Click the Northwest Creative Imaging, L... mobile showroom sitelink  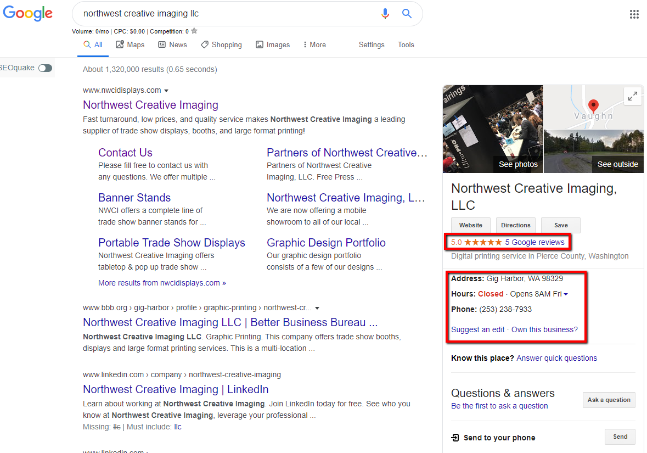pos(345,198)
